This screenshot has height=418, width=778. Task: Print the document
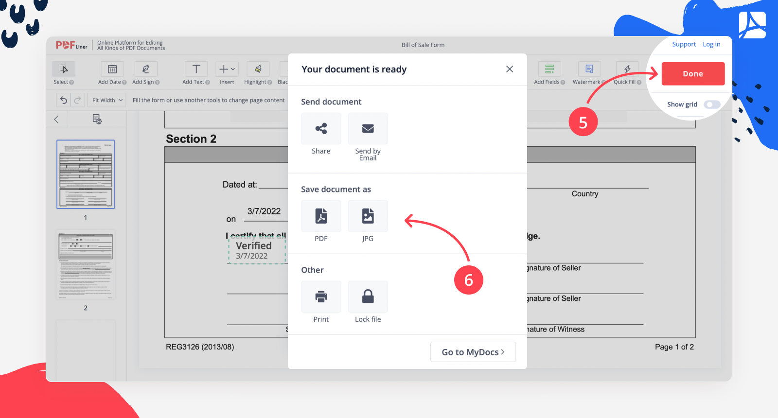click(321, 296)
